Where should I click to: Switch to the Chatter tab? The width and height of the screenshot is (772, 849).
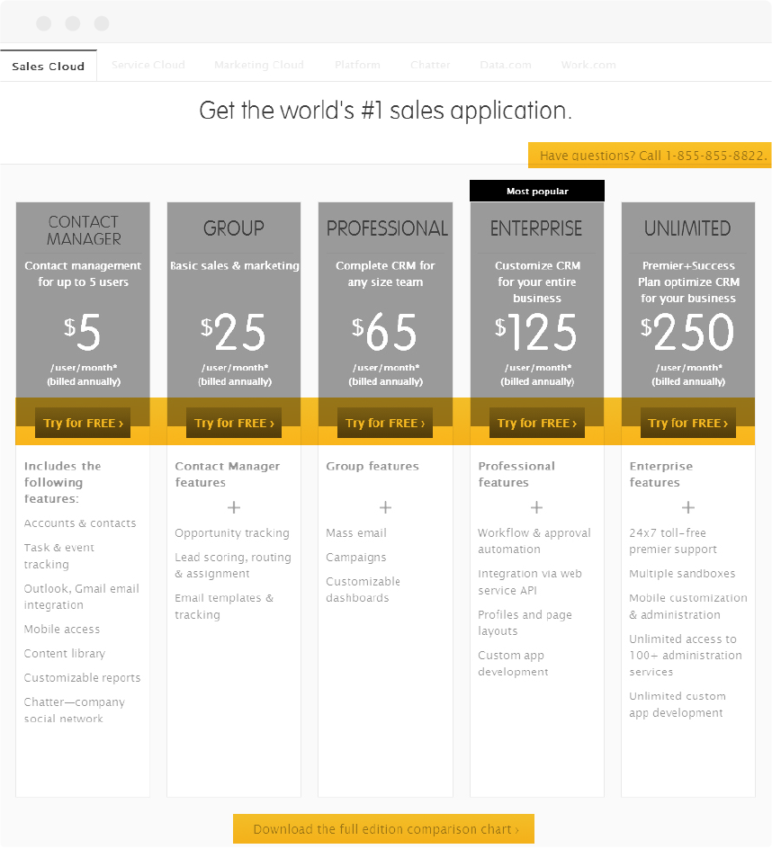[430, 64]
